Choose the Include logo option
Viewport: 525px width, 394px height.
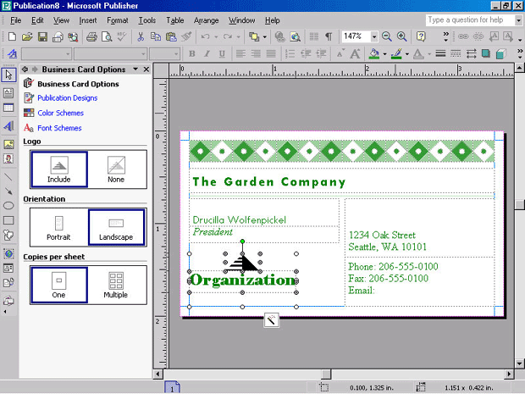tap(59, 169)
